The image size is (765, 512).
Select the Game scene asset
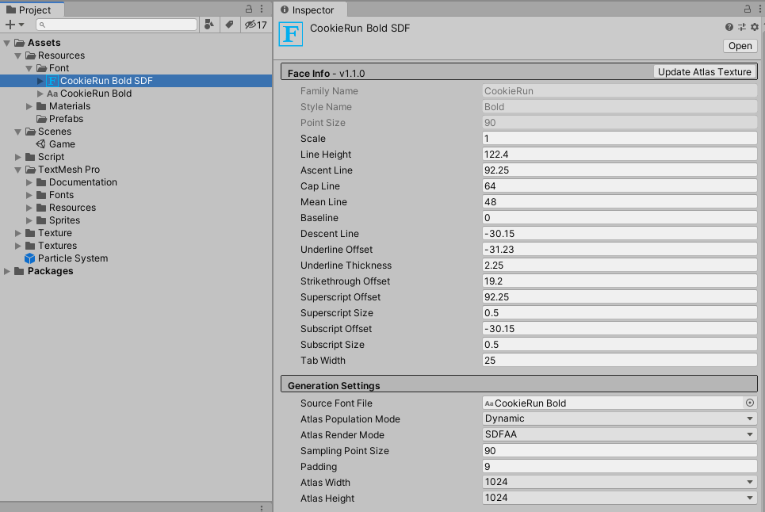click(62, 144)
